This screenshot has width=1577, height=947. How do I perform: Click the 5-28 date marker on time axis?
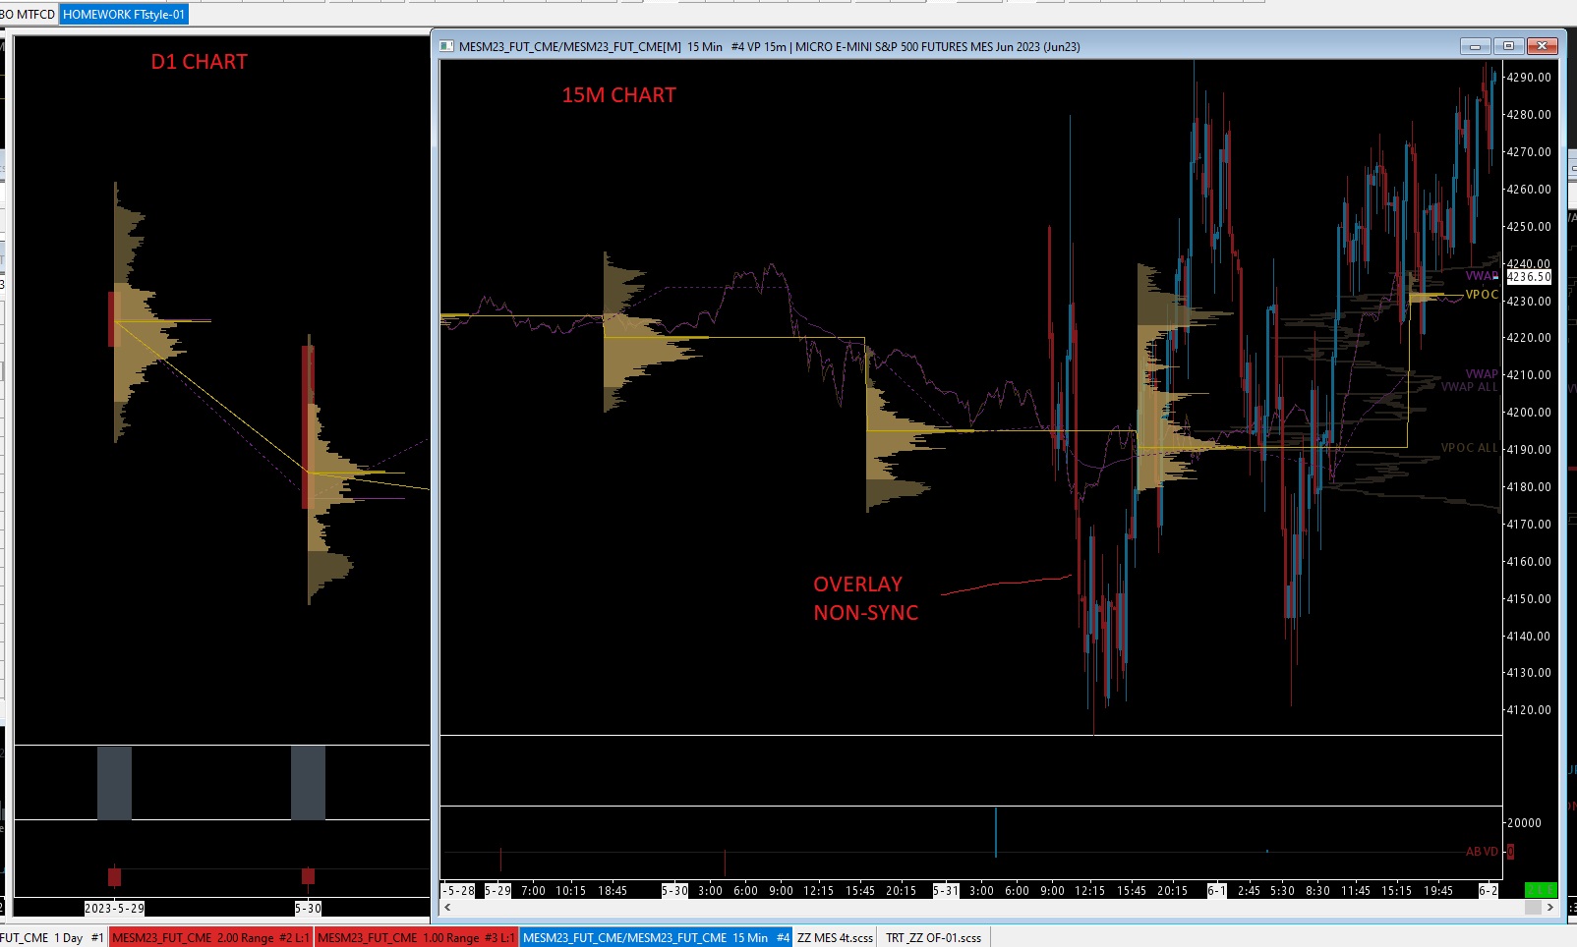click(459, 891)
